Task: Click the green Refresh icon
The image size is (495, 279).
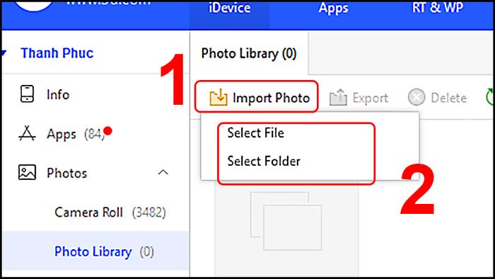Action: click(x=490, y=97)
